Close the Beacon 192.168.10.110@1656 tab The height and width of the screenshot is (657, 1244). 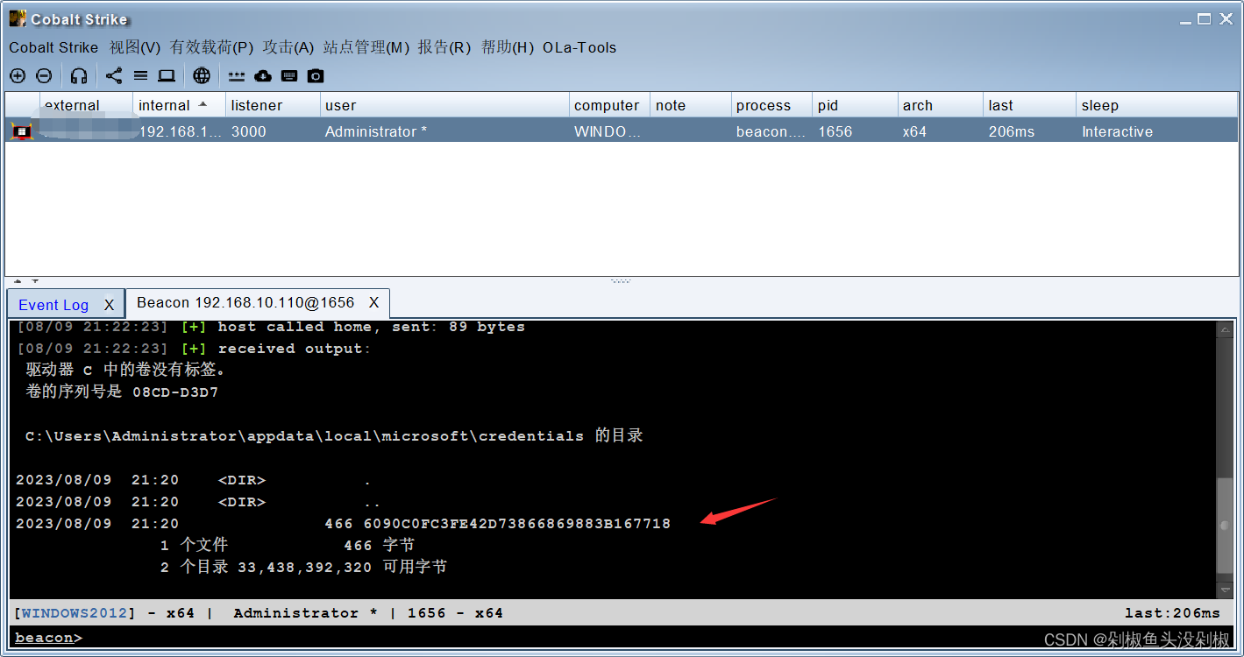click(x=373, y=302)
